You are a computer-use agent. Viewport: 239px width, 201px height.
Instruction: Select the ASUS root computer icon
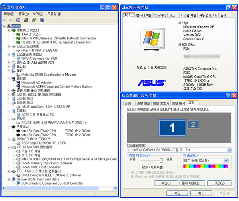pyautogui.click(x=9, y=26)
